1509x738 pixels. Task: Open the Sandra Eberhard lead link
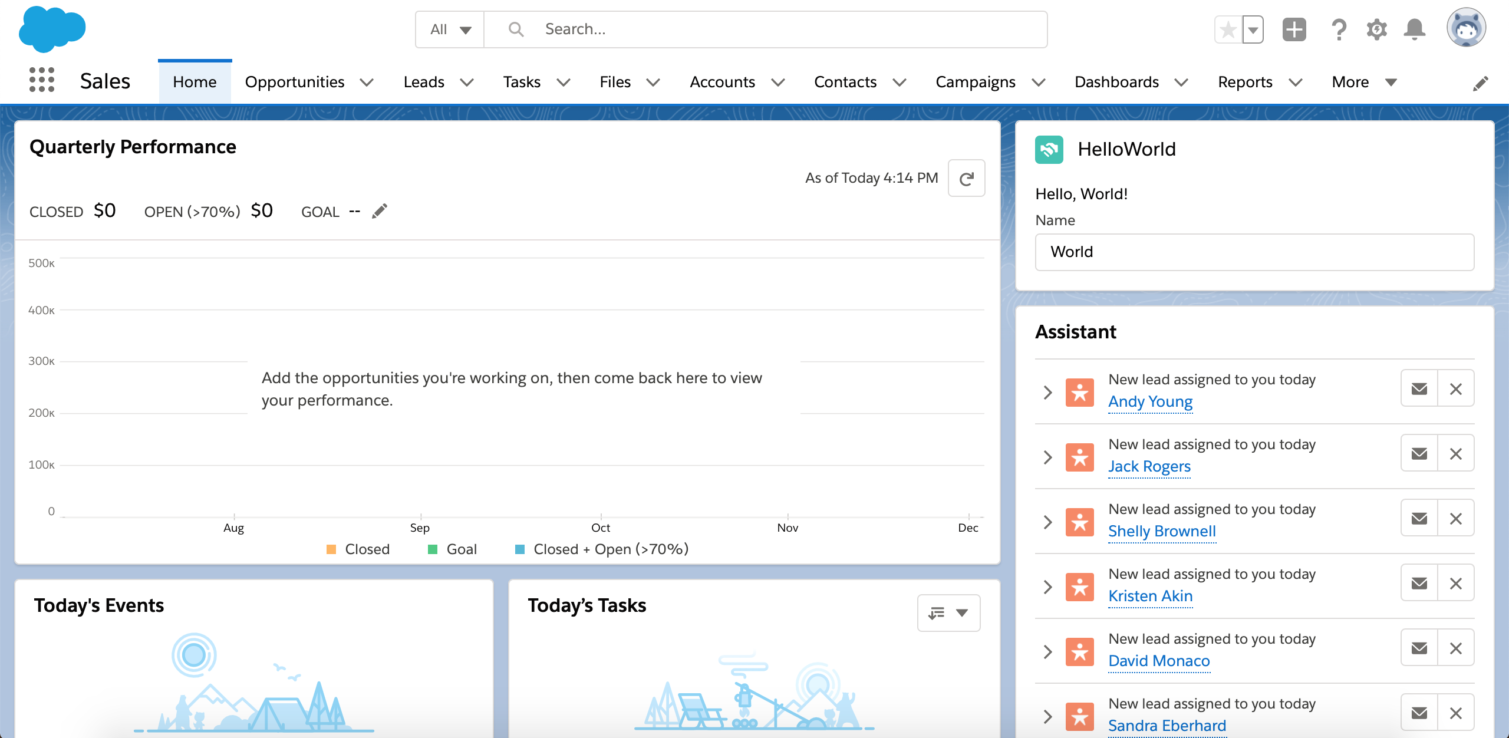pos(1167,726)
